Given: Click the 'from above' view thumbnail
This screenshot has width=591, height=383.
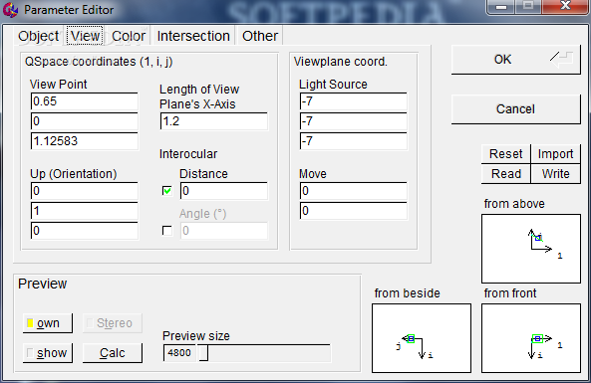Looking at the screenshot, I should (x=530, y=249).
